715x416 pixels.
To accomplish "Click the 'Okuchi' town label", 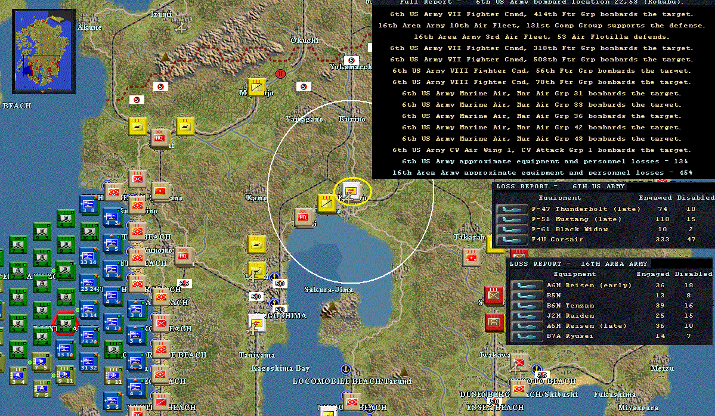I will [x=305, y=41].
